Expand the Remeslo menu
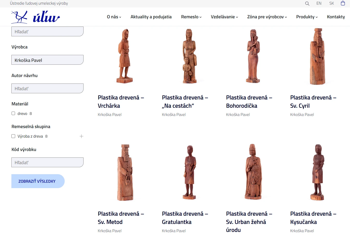This screenshot has height=235, width=350. (191, 17)
